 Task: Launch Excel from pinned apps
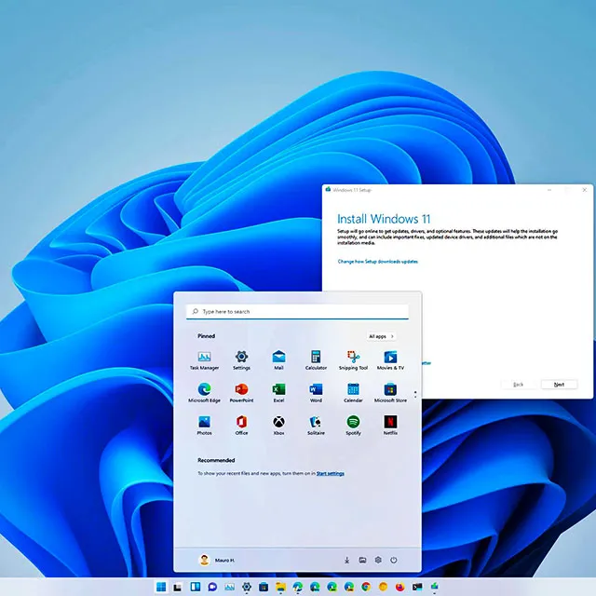(278, 393)
